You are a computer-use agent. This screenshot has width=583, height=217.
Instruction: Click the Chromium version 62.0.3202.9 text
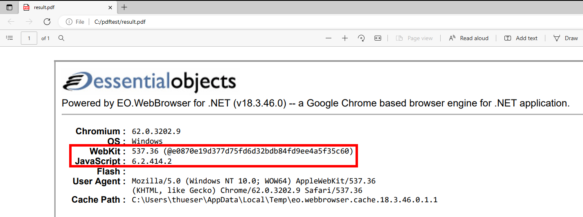pyautogui.click(x=156, y=131)
